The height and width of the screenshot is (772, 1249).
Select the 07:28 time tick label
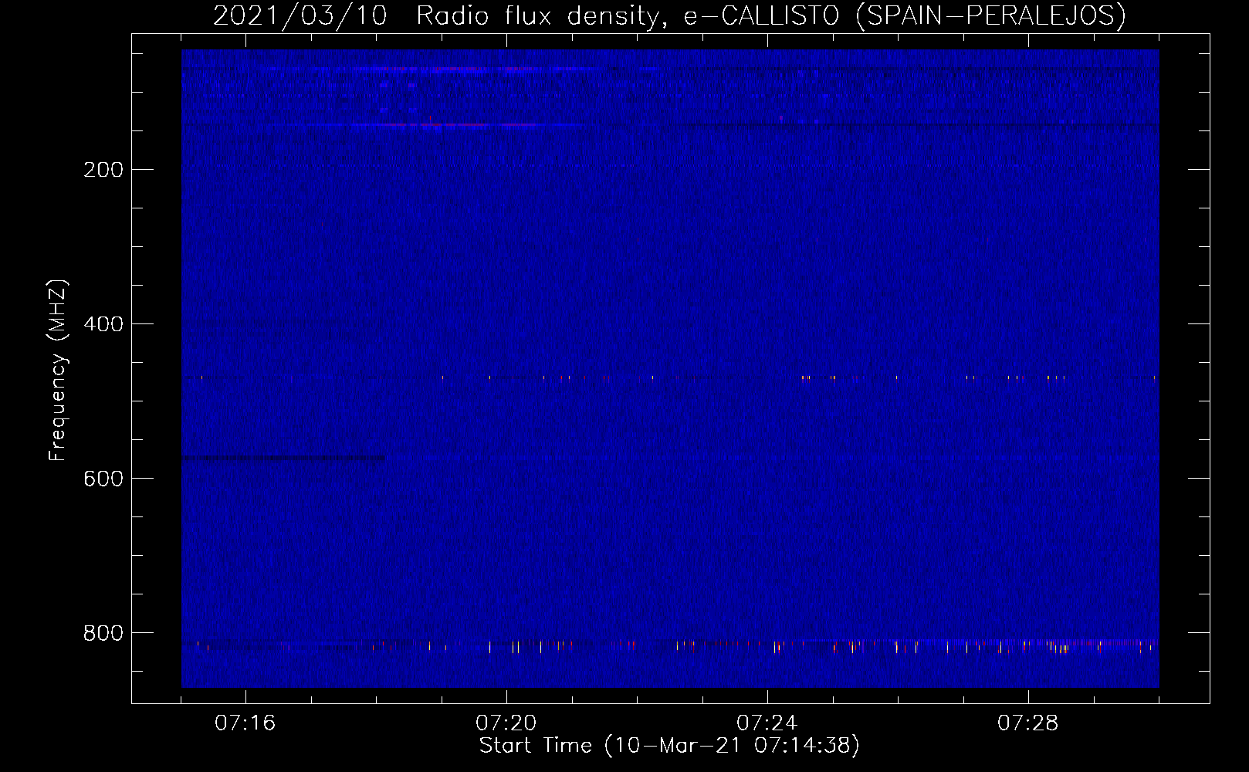[x=1028, y=723]
